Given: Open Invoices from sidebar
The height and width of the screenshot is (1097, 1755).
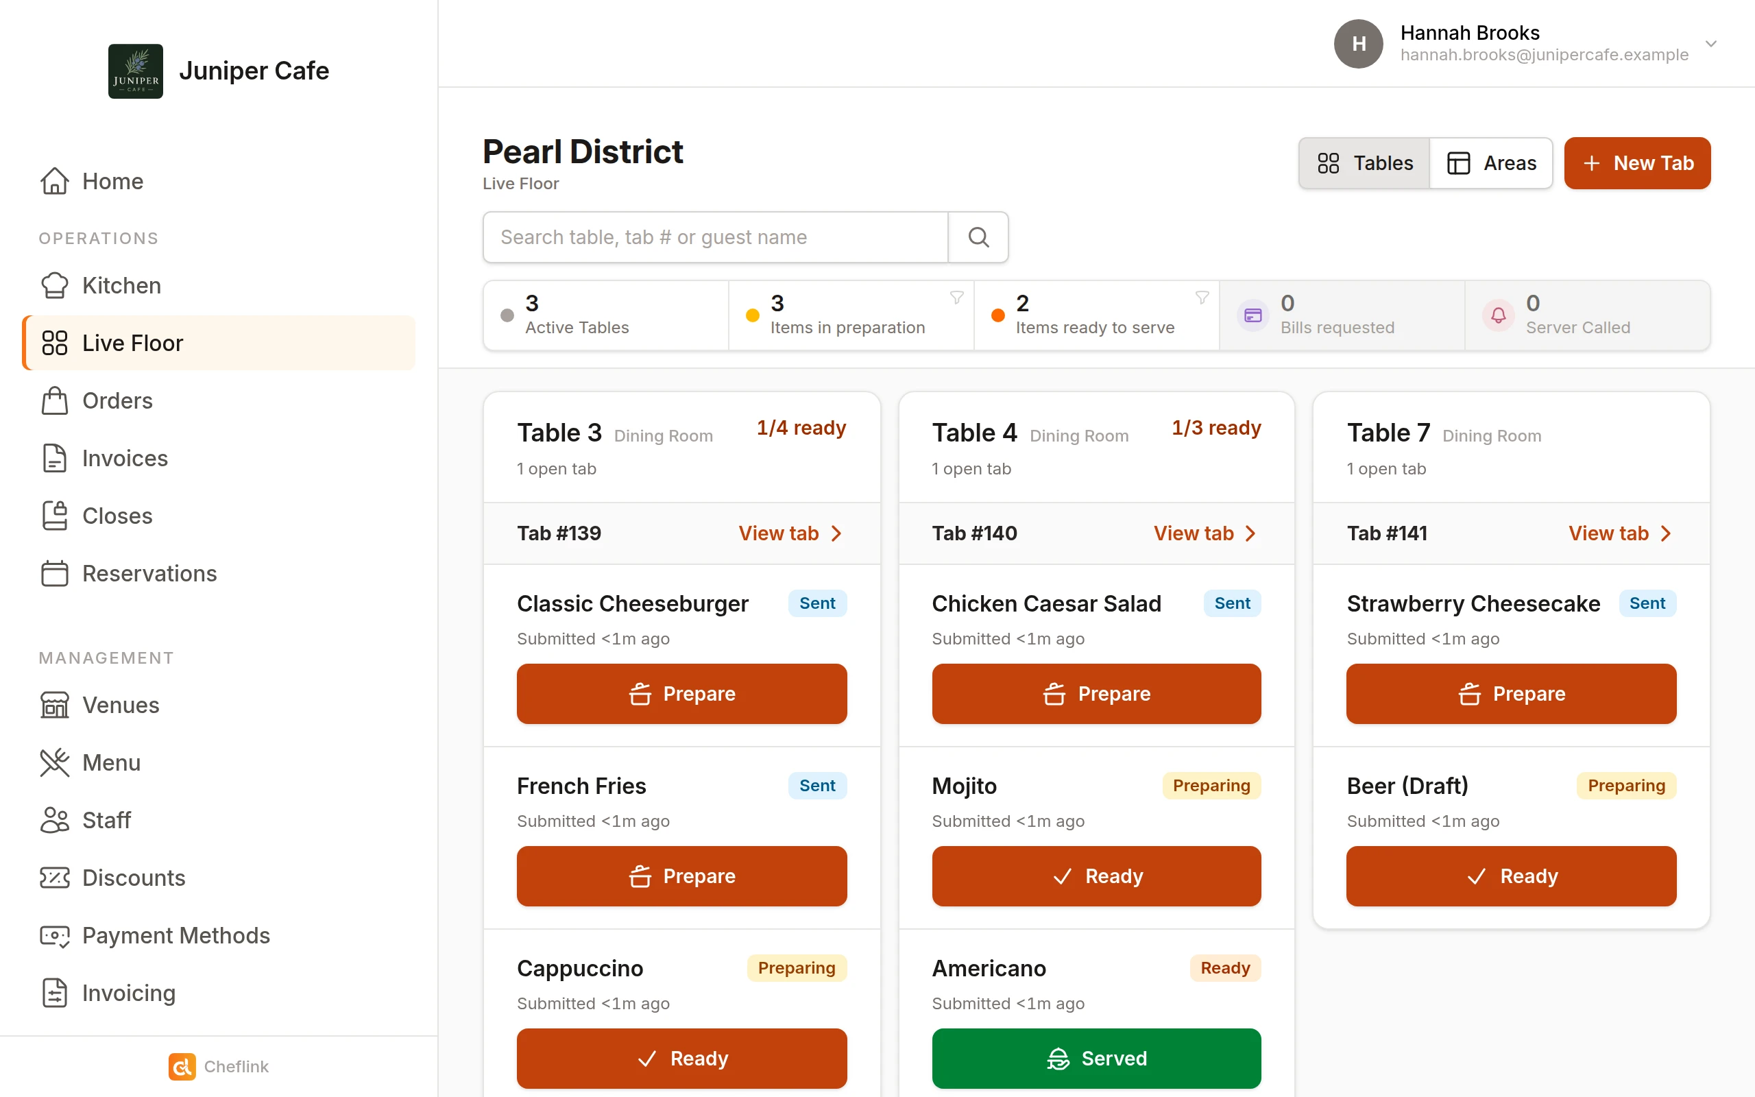Looking at the screenshot, I should [218, 458].
